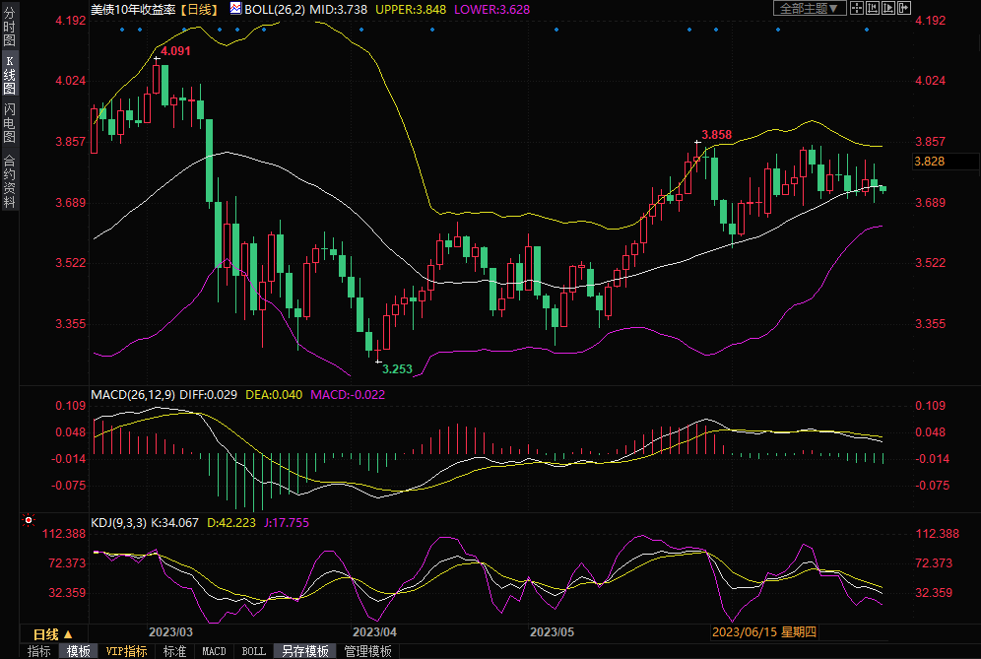Viewport: 981px width, 659px height.
Task: Click the export/exit arrow icon at top right
Action: click(903, 8)
